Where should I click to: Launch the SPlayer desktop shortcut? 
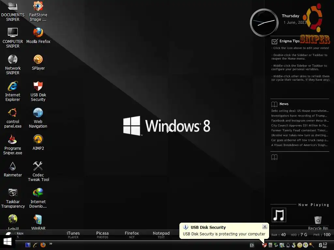click(x=38, y=62)
